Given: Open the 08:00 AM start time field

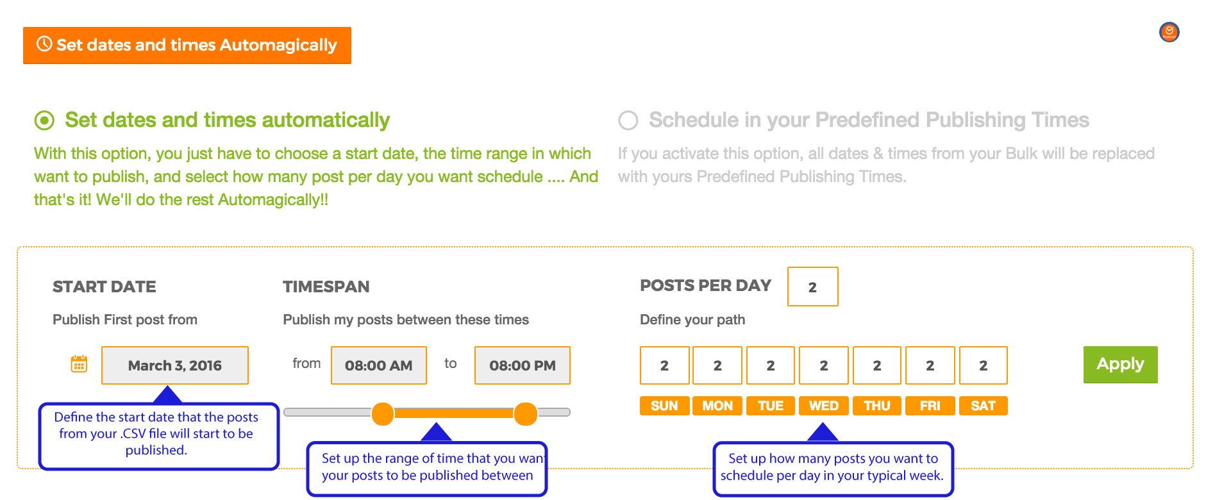Looking at the screenshot, I should [378, 365].
